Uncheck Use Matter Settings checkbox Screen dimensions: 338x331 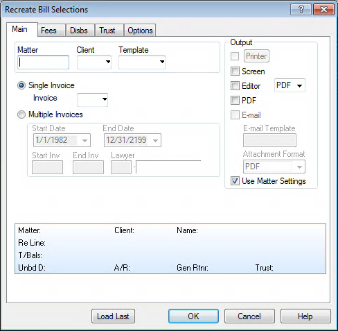(235, 181)
